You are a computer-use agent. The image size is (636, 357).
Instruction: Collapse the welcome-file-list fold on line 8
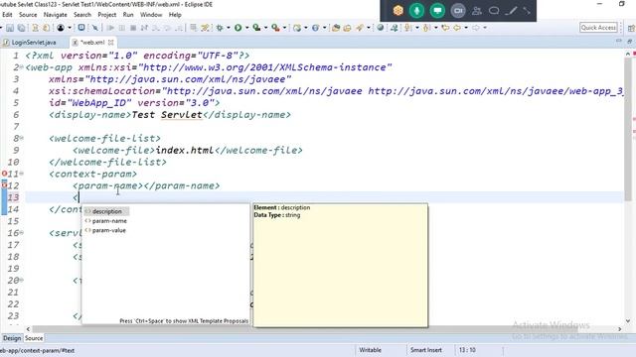click(x=22, y=138)
